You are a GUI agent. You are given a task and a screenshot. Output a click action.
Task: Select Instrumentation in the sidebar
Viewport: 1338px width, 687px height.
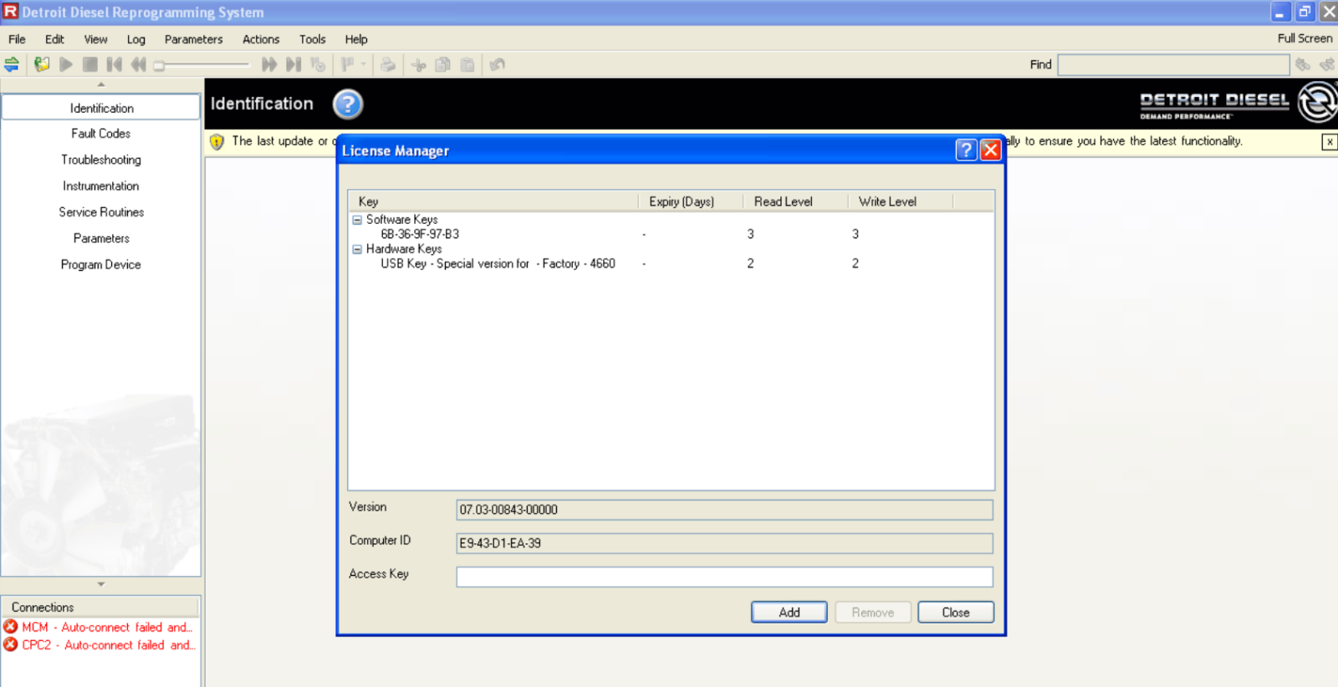[x=101, y=186]
